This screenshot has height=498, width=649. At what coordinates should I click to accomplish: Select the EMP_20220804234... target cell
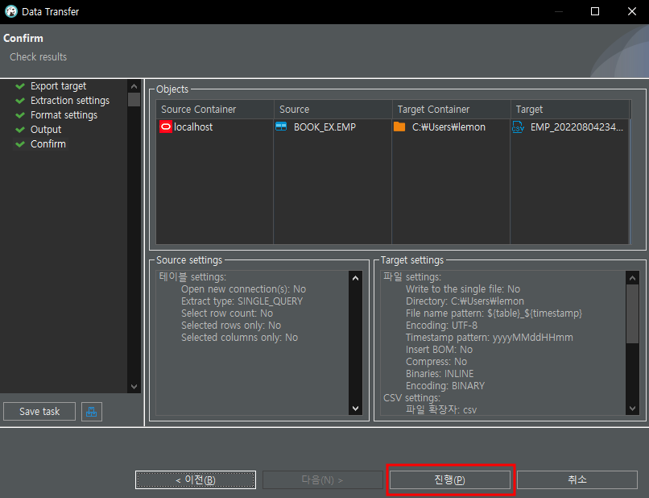[570, 127]
